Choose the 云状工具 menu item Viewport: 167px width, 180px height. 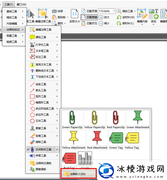(x=43, y=121)
